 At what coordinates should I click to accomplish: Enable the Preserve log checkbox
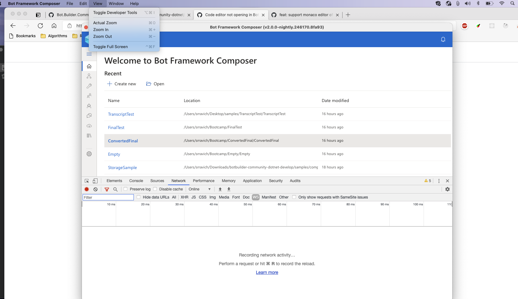[125, 189]
